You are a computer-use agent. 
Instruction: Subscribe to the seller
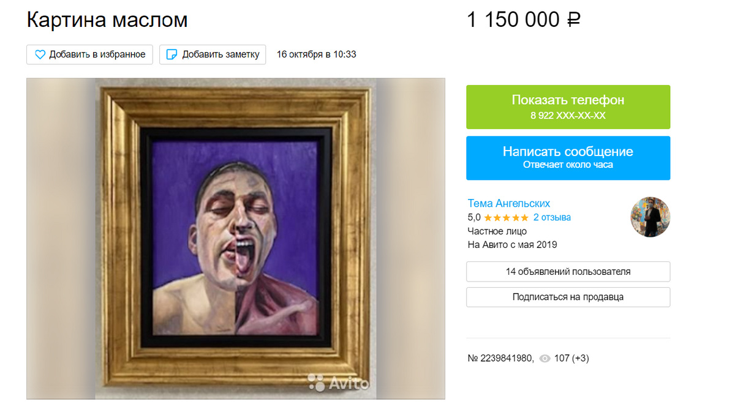point(568,297)
